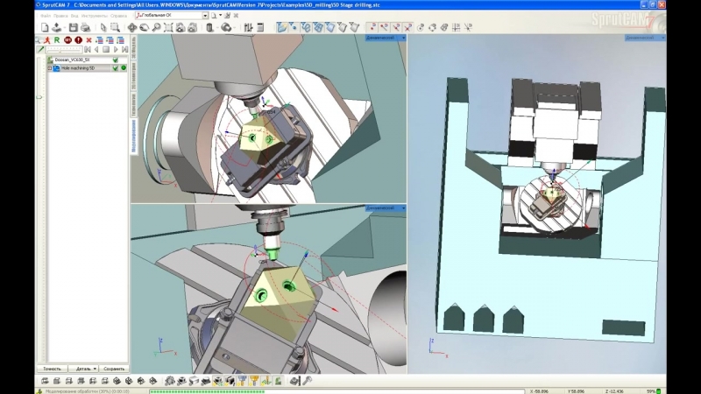Jump to the simulation end button

click(124, 50)
